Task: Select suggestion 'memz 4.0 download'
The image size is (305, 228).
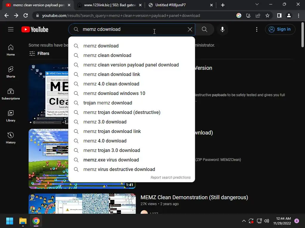Action: [x=131, y=141]
